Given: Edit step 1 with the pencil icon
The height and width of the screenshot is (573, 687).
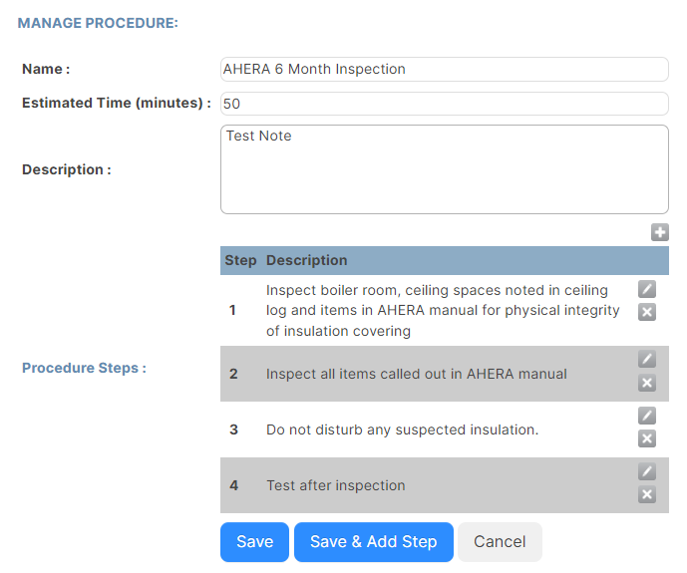Looking at the screenshot, I should pos(647,289).
